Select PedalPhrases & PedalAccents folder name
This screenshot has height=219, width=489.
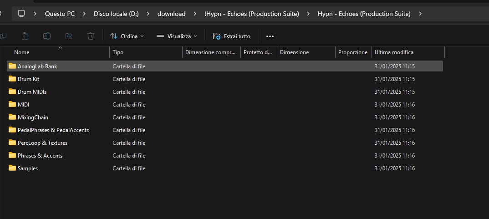pos(53,130)
